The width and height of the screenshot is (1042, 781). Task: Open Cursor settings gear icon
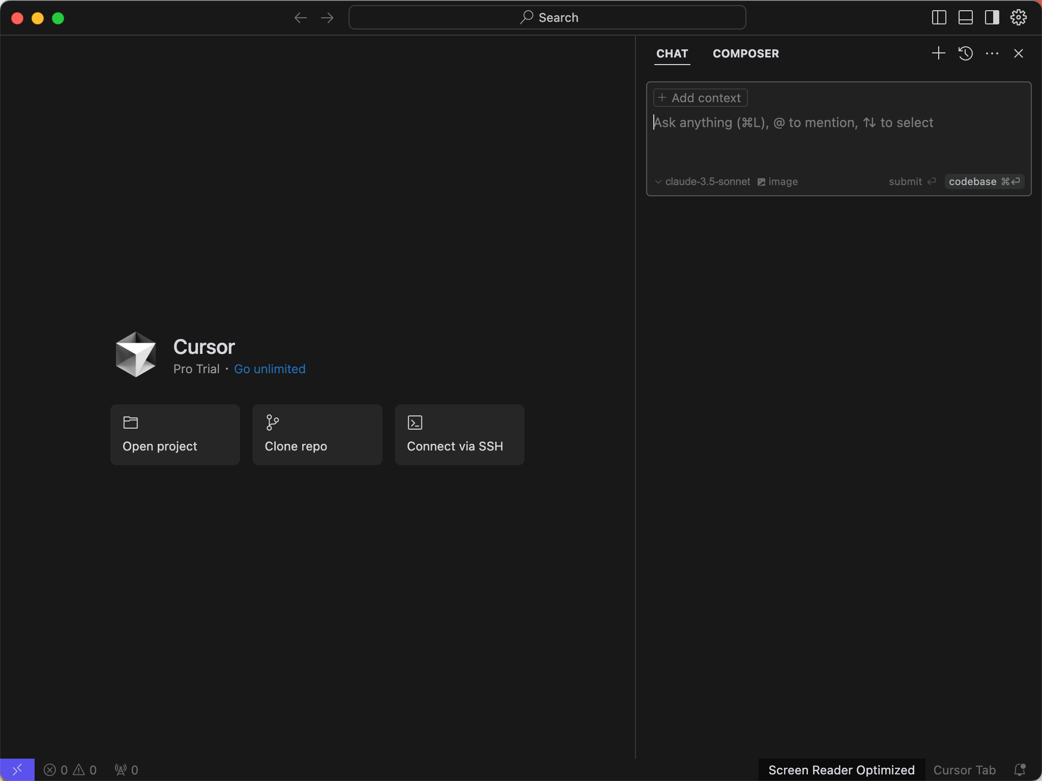click(x=1018, y=18)
